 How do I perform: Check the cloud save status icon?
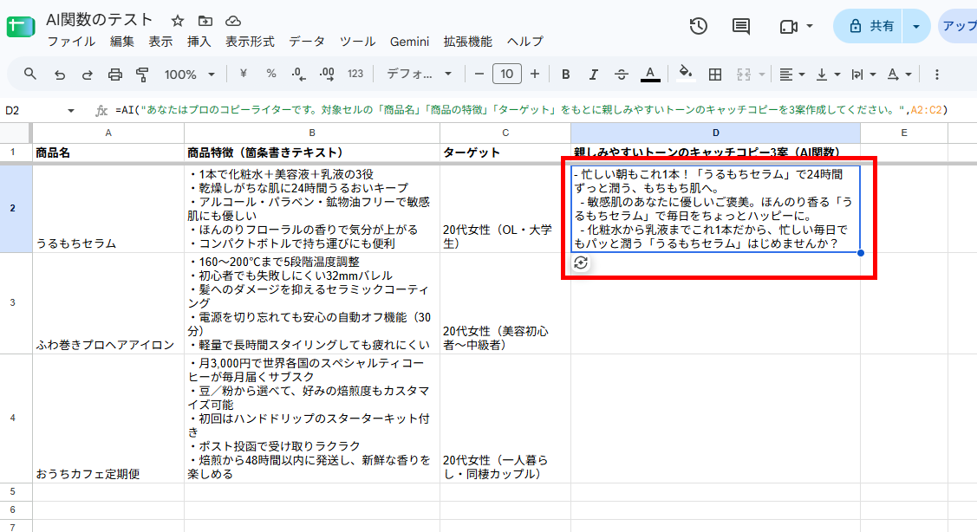pyautogui.click(x=233, y=21)
